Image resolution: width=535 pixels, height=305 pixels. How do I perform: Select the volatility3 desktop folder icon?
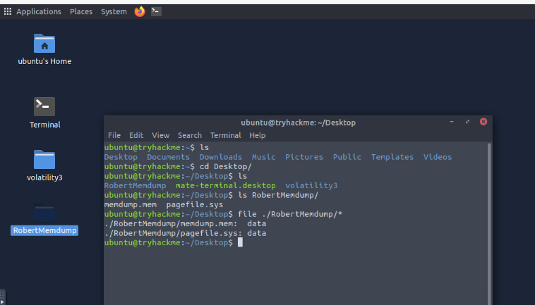coord(44,159)
